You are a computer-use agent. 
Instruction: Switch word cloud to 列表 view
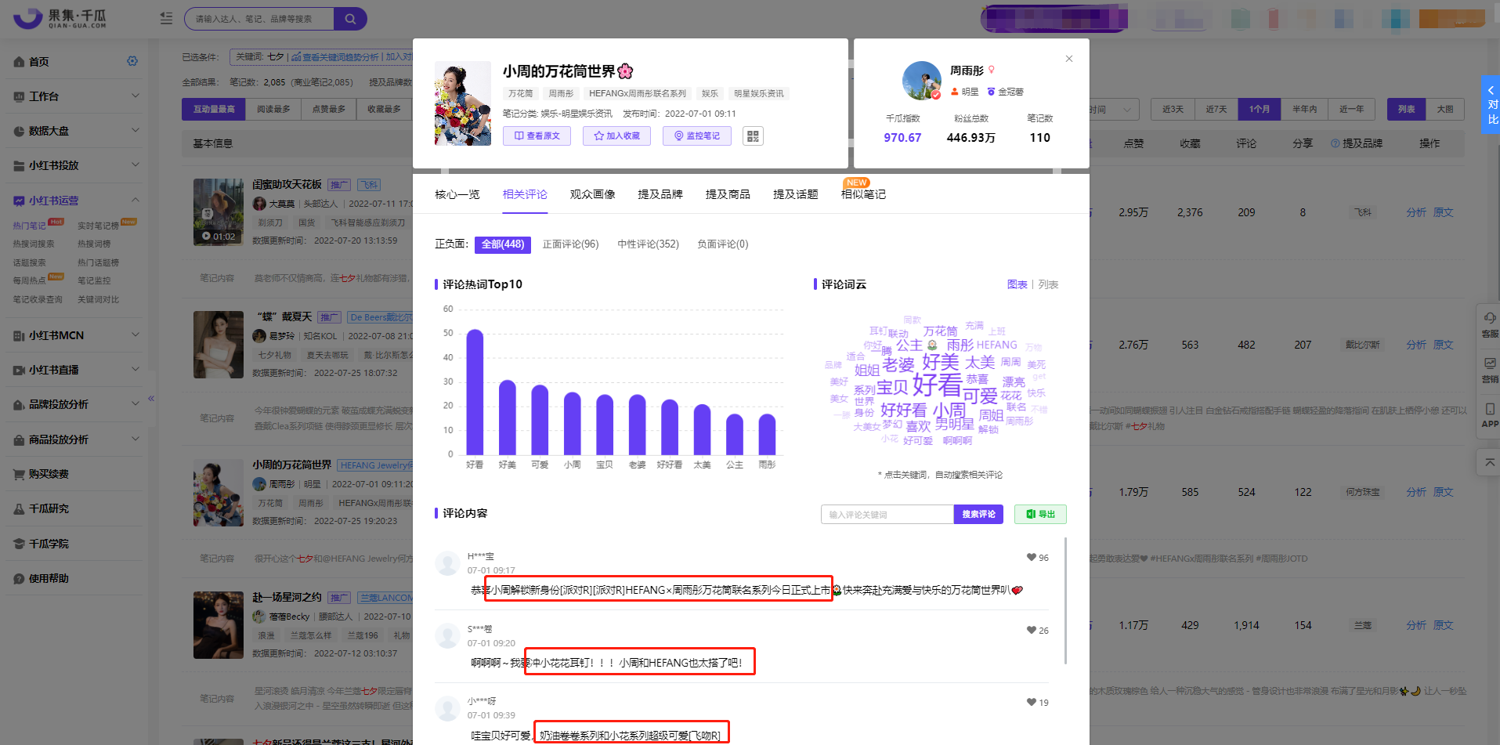coord(1048,284)
